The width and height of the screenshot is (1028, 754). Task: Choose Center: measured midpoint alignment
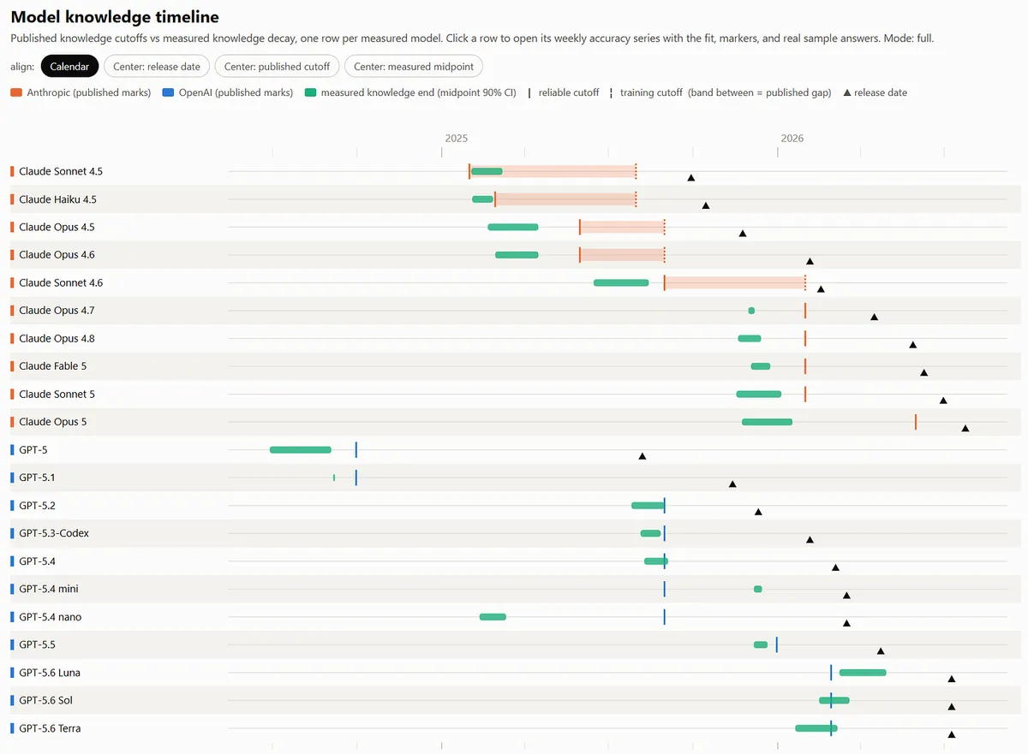[413, 67]
